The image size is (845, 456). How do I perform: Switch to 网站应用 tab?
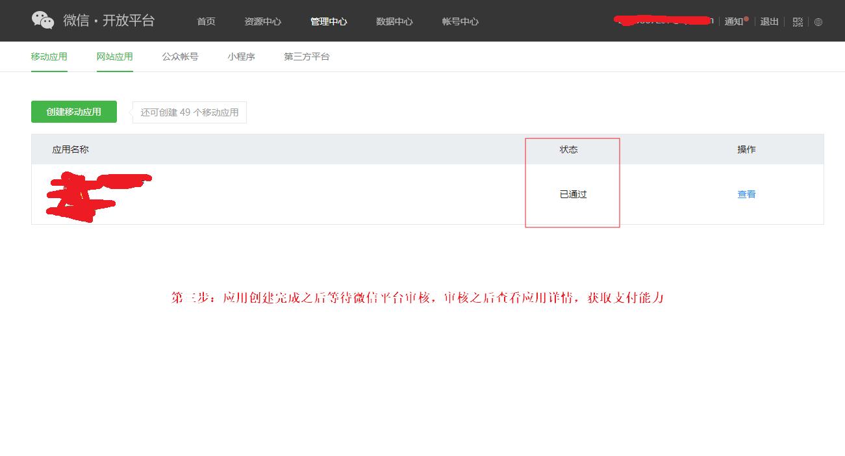tap(115, 57)
